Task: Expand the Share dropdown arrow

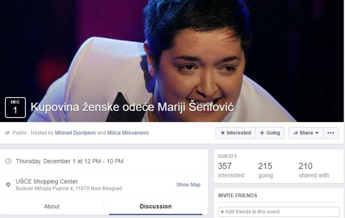Action: point(317,133)
